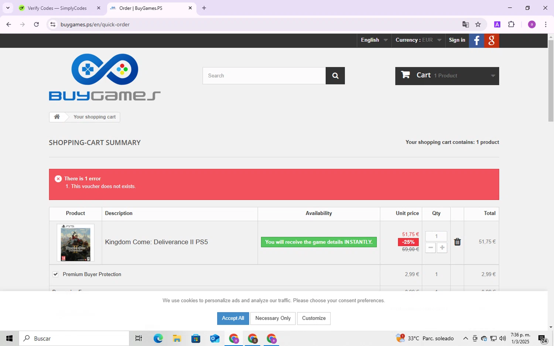Click the Sign in link
554x346 pixels.
click(x=457, y=40)
